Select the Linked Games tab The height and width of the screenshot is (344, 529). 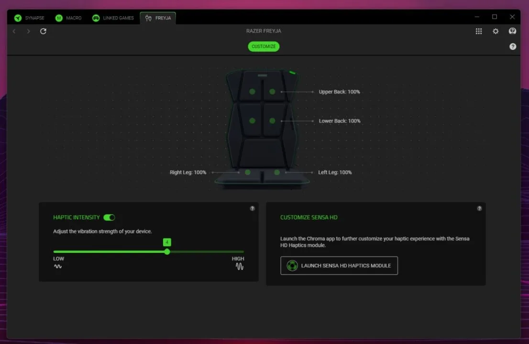pos(113,18)
